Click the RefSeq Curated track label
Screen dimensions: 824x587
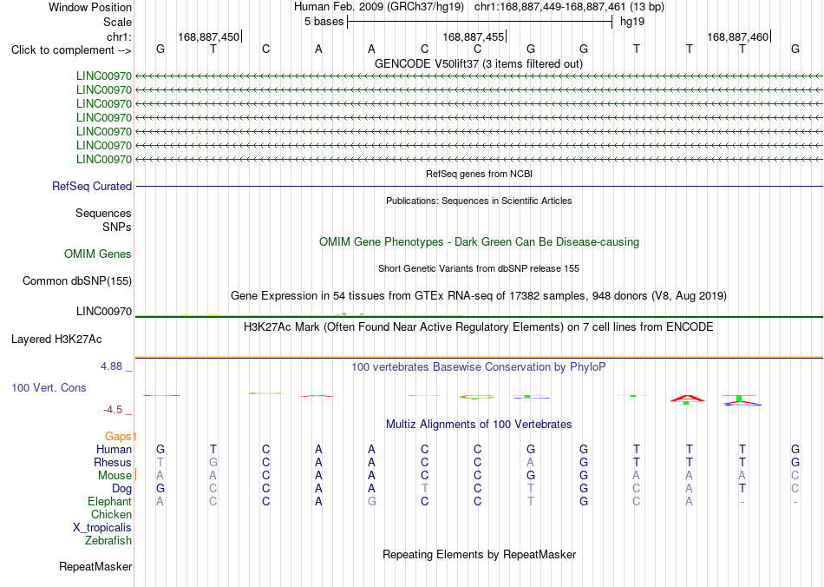[x=92, y=186]
